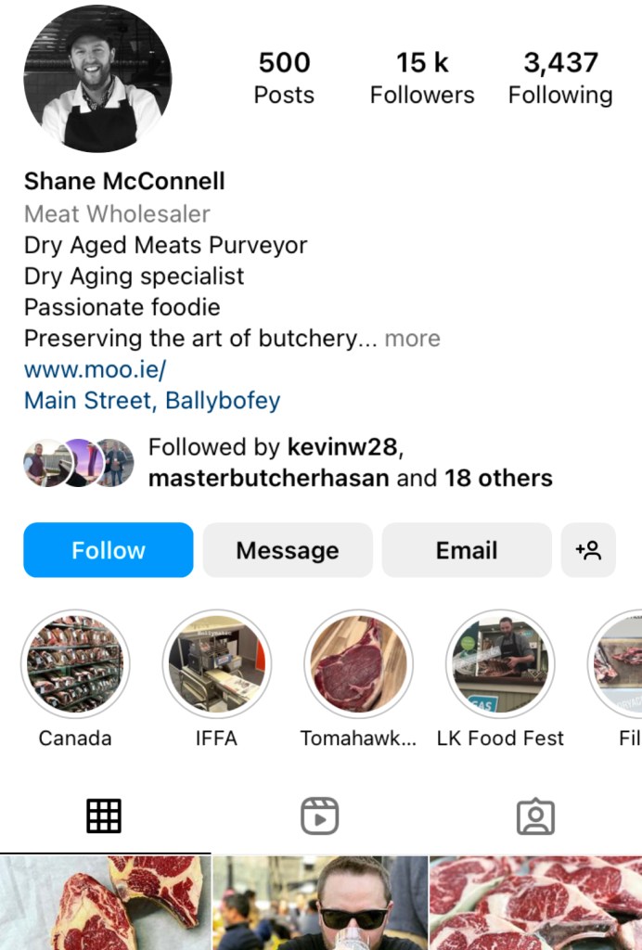Switch to the Reels tab
Viewport: 642px width, 950px height.
320,816
